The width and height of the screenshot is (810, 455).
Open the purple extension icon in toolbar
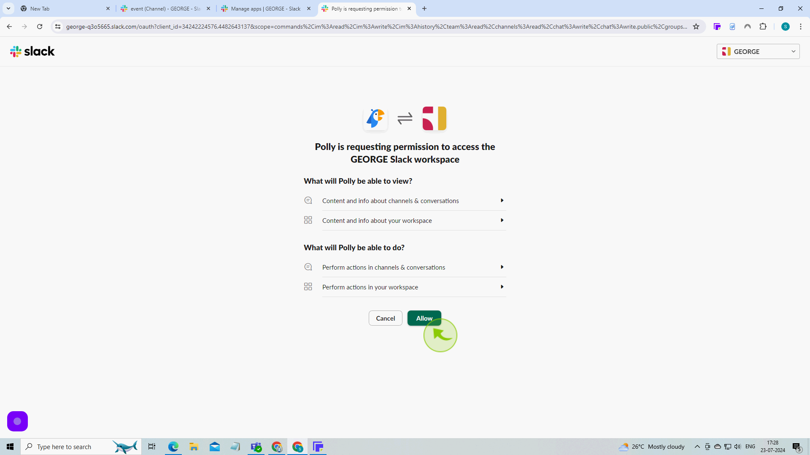coord(717,27)
